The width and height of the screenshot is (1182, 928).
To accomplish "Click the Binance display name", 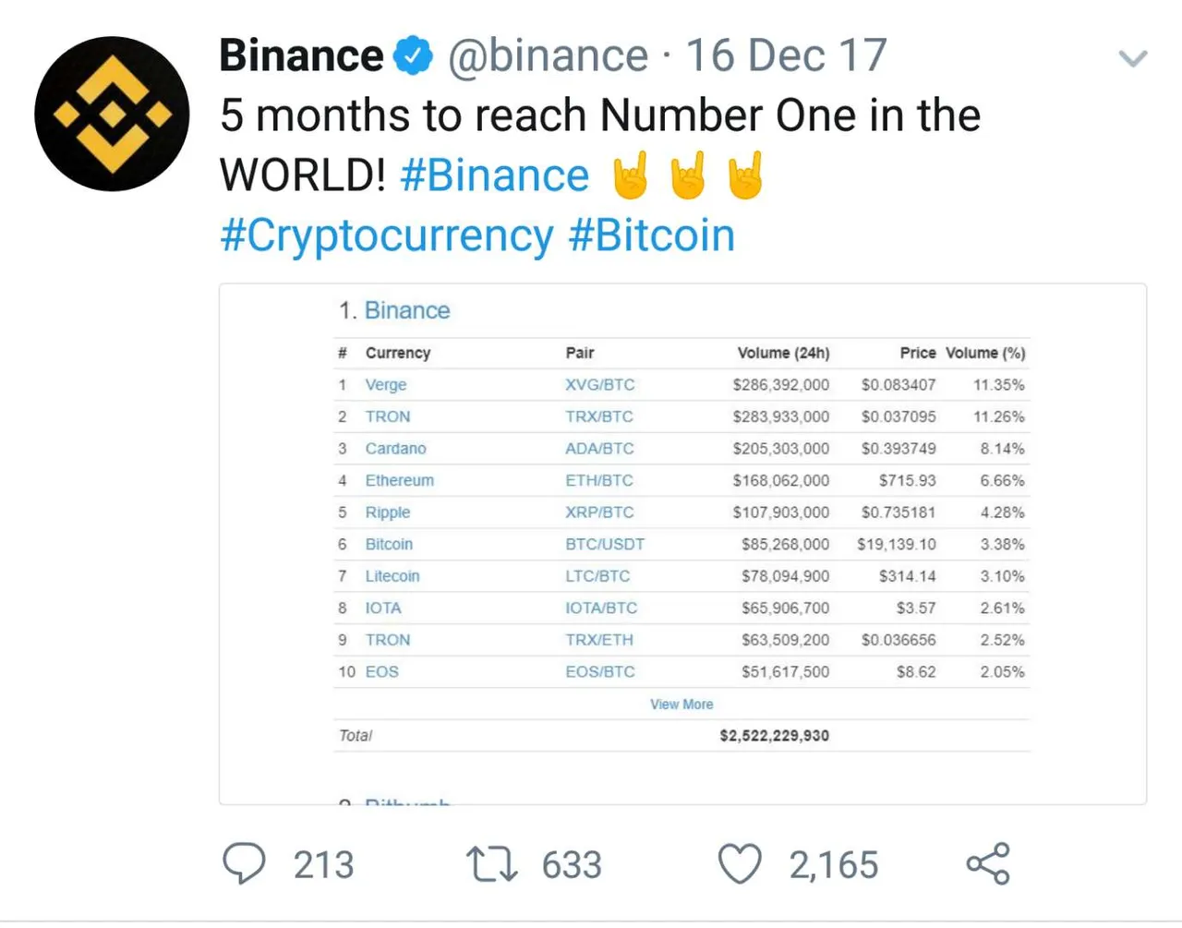I will click(x=301, y=55).
